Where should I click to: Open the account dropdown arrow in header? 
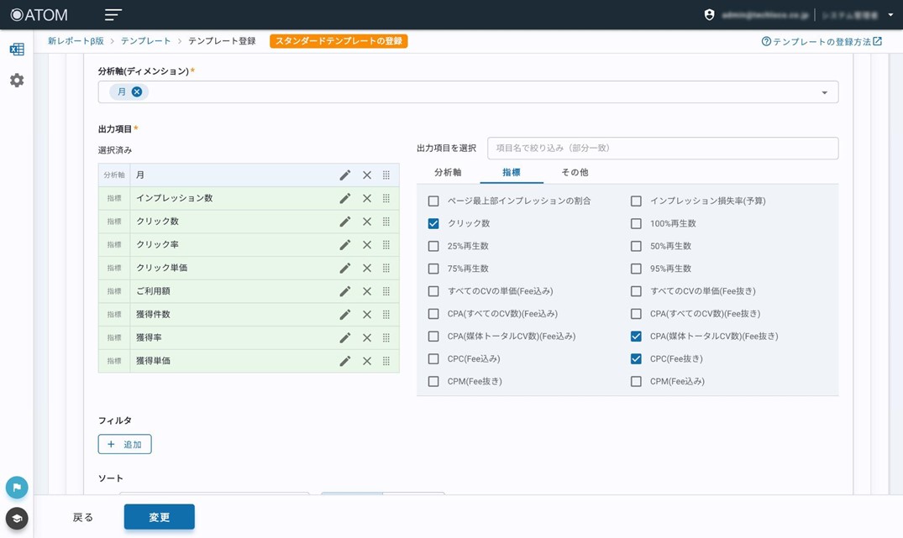coord(890,15)
